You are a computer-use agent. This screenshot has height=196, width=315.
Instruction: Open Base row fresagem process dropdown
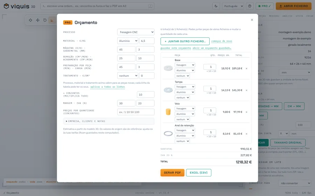point(185,65)
